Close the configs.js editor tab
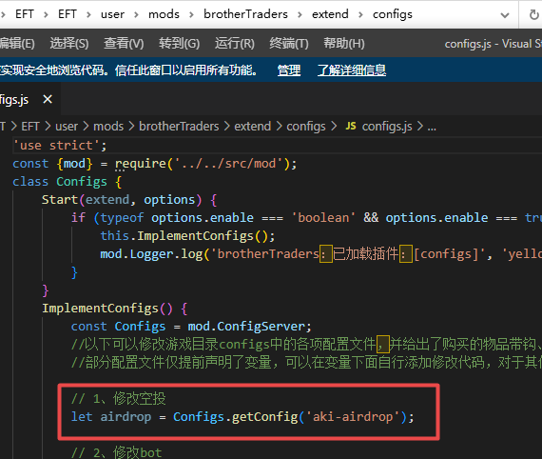This screenshot has height=459, width=542. 48,100
